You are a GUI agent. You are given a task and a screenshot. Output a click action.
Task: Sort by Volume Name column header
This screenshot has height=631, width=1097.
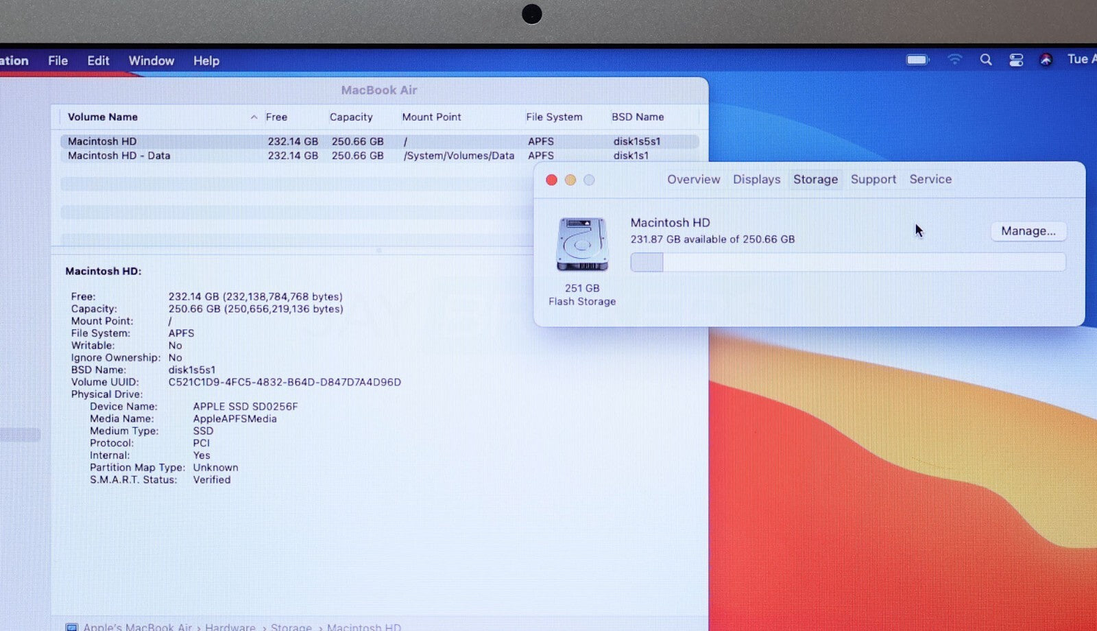[x=103, y=117]
